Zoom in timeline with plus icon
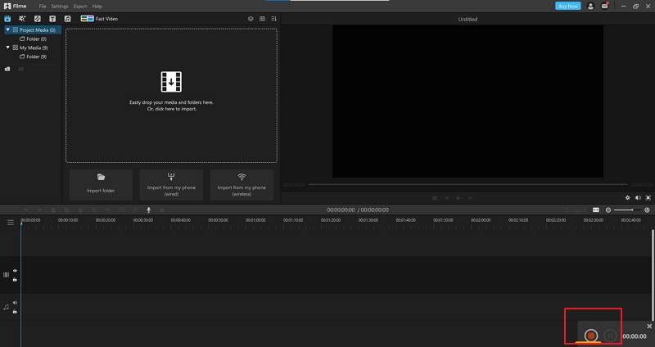The width and height of the screenshot is (655, 347). [x=647, y=210]
